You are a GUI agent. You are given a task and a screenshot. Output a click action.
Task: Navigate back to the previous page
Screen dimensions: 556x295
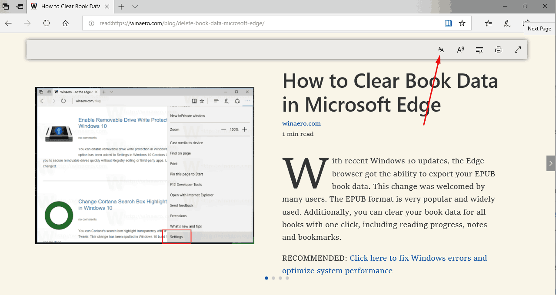pyautogui.click(x=8, y=23)
